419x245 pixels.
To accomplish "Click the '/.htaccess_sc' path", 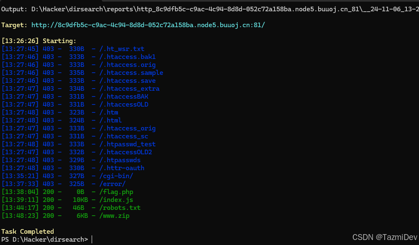I will pos(123,136).
